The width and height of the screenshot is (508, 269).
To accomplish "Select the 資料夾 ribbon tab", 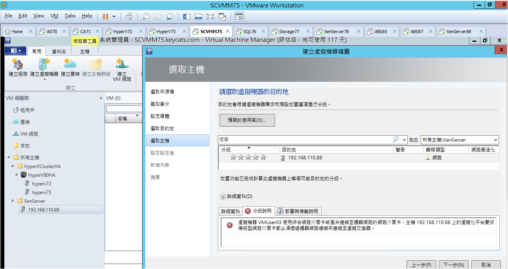I will coord(59,51).
